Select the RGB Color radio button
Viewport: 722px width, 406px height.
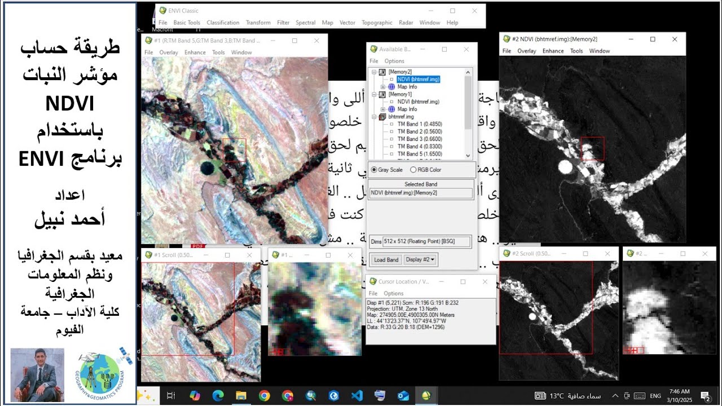(413, 170)
